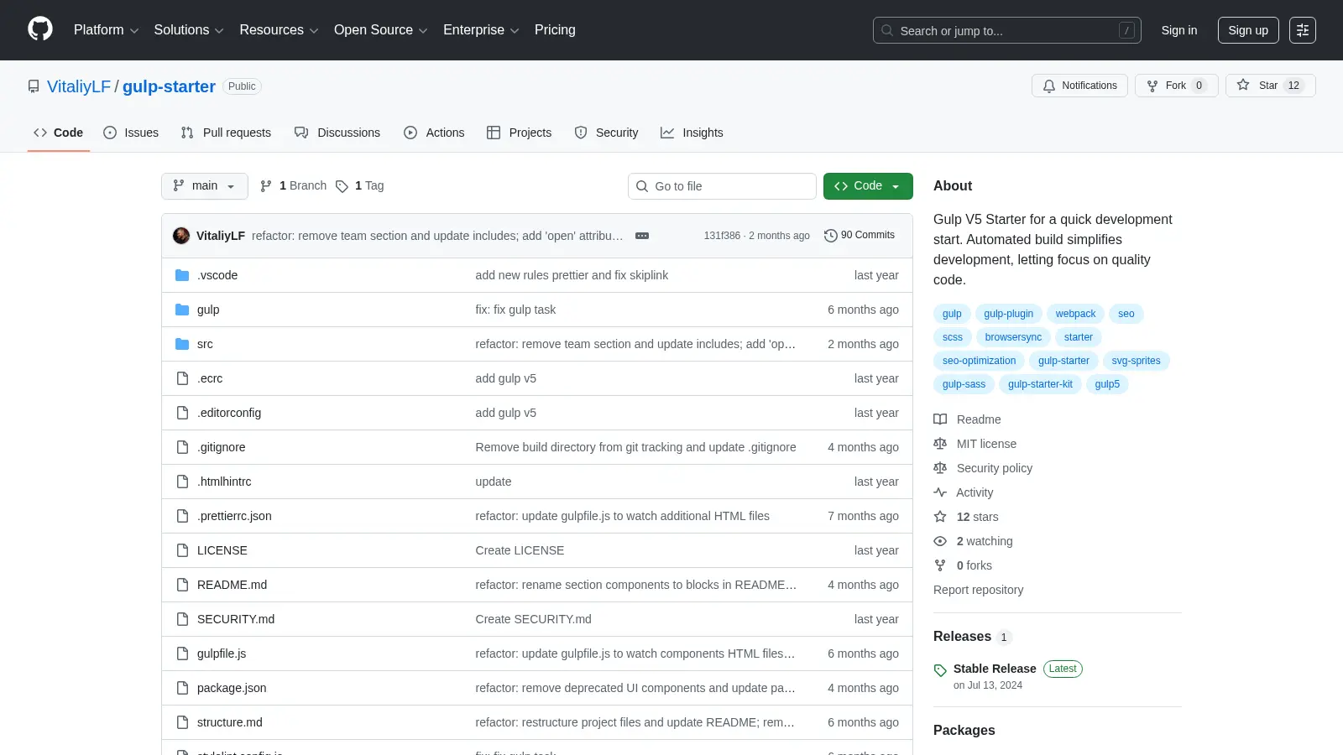Click the fork icon beside 0 forks

[x=940, y=565]
